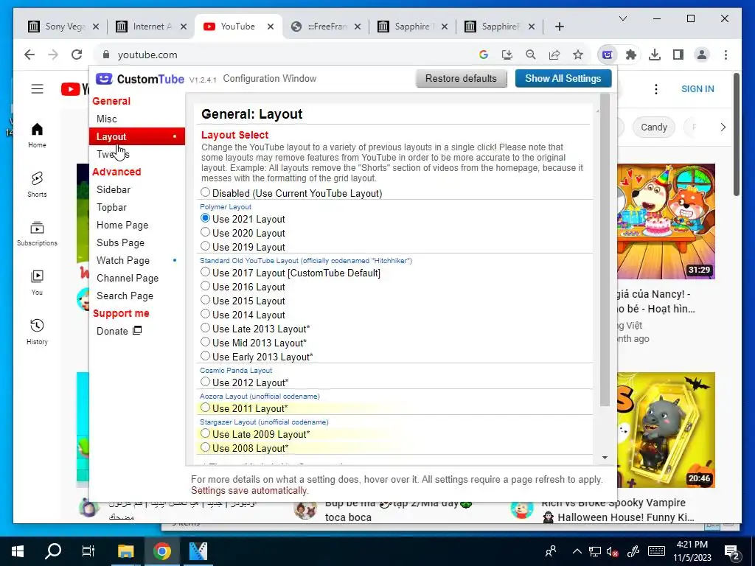Select Use Late 2013 Layout
The image size is (755, 566).
[205, 328]
